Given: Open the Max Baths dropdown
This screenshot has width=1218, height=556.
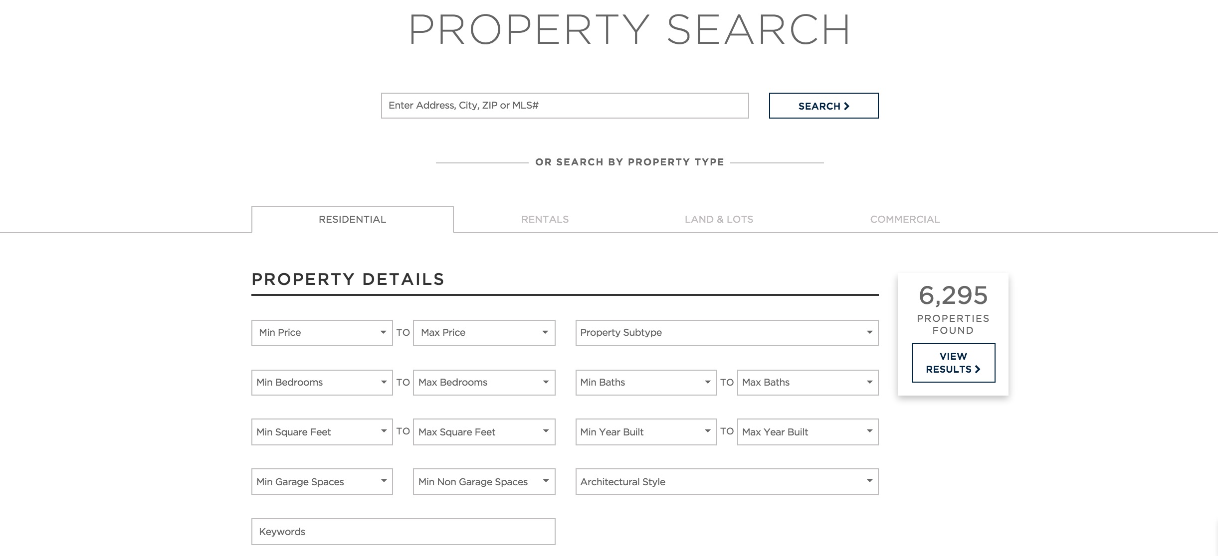Looking at the screenshot, I should (x=808, y=383).
